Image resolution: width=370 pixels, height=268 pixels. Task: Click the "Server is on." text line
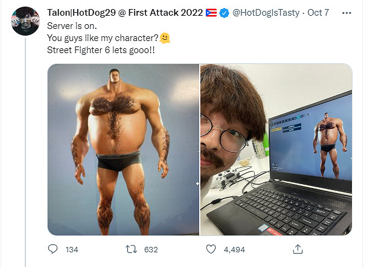click(73, 26)
